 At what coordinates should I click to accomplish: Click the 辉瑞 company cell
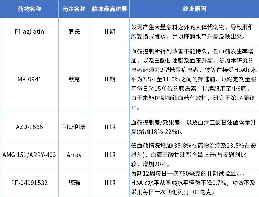74,183
